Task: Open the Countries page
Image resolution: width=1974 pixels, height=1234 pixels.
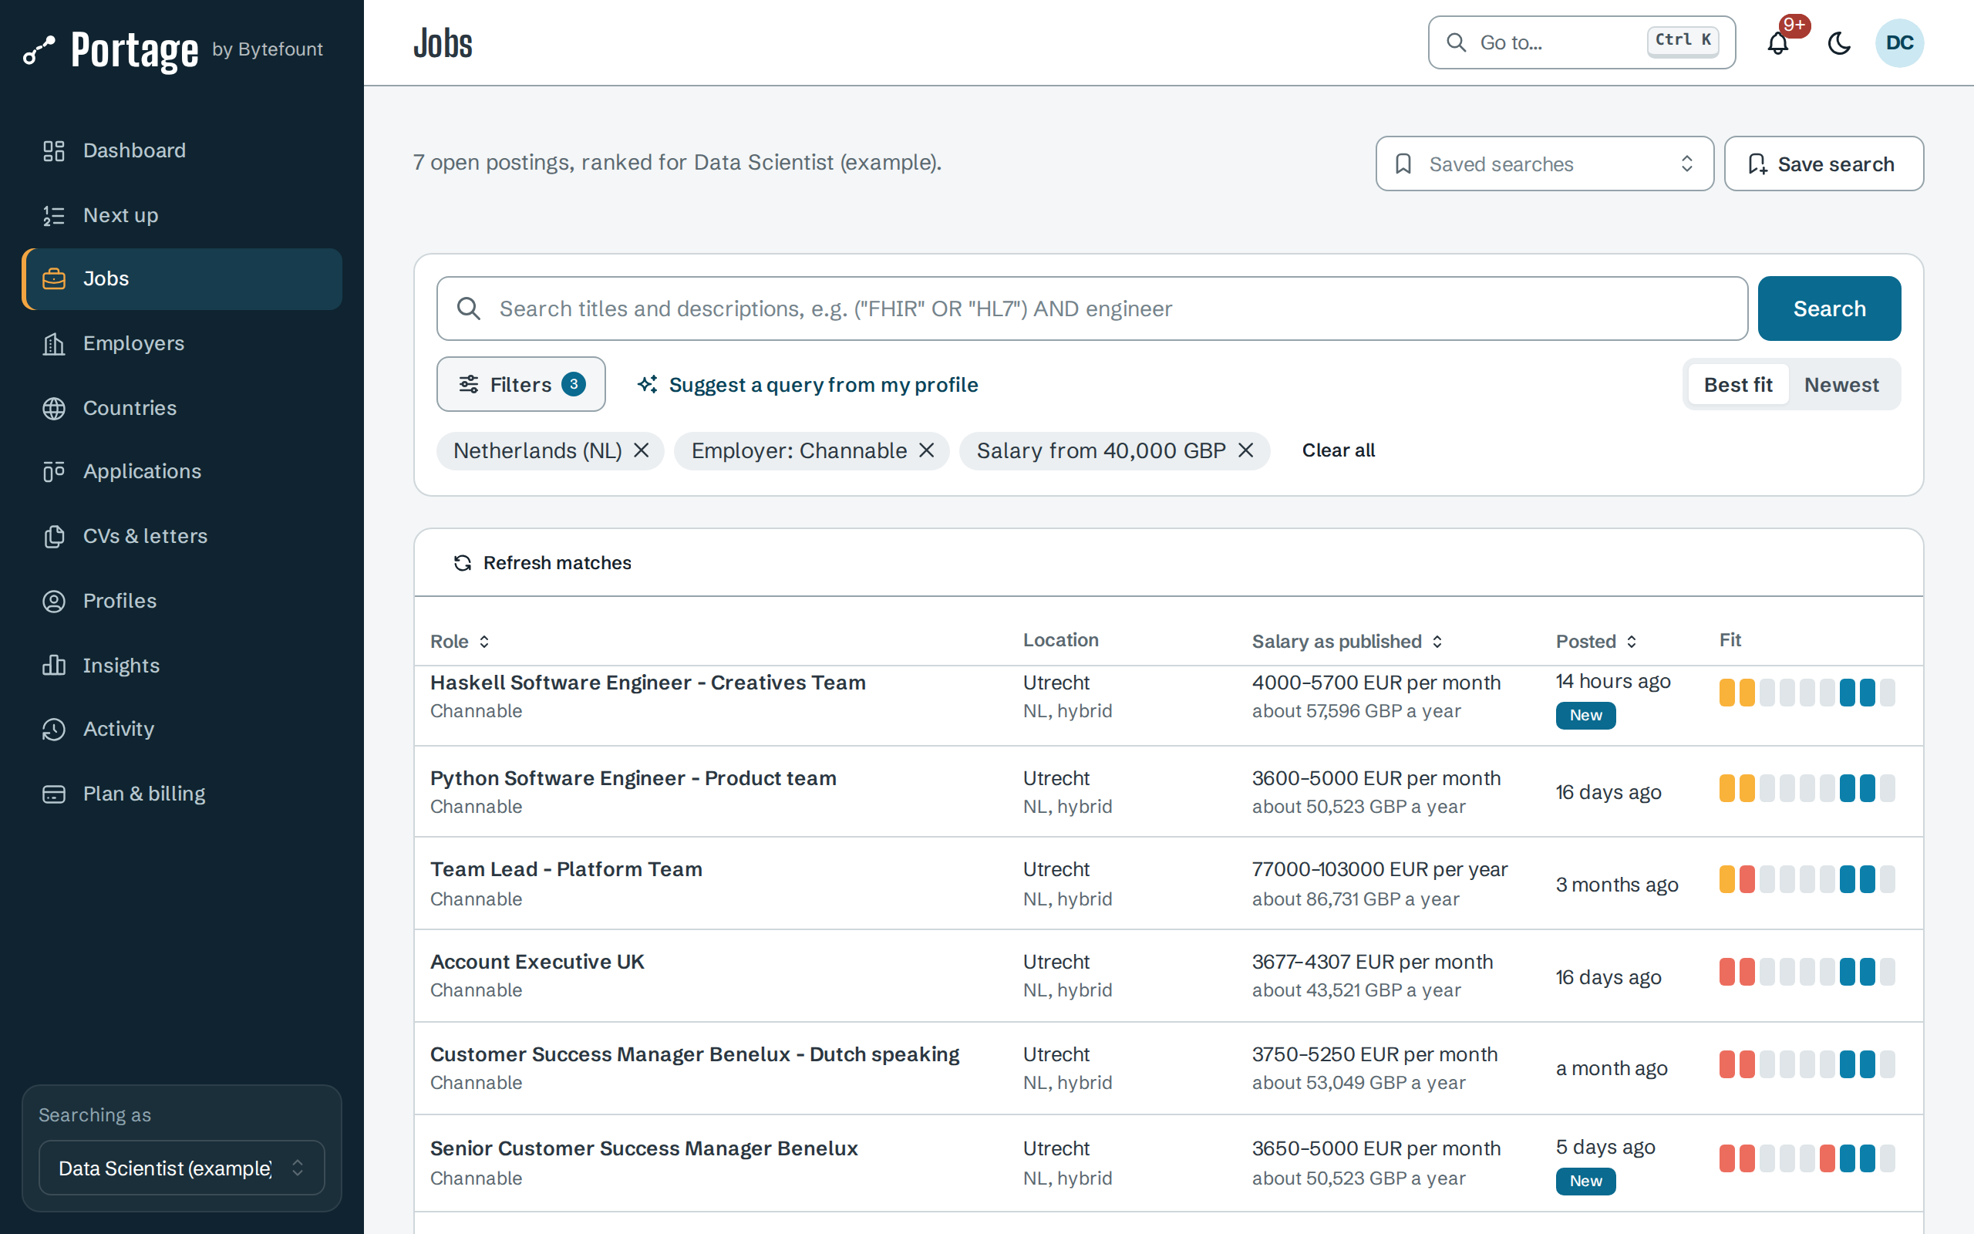Action: tap(181, 408)
